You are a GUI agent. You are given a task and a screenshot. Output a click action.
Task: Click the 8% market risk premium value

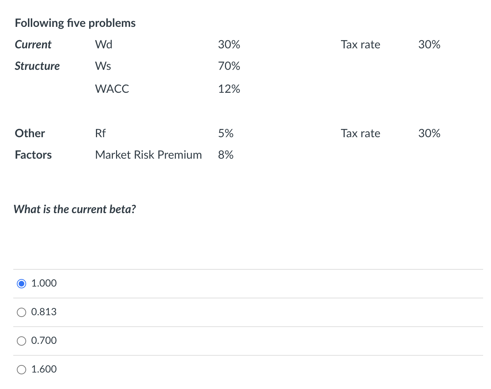point(226,155)
